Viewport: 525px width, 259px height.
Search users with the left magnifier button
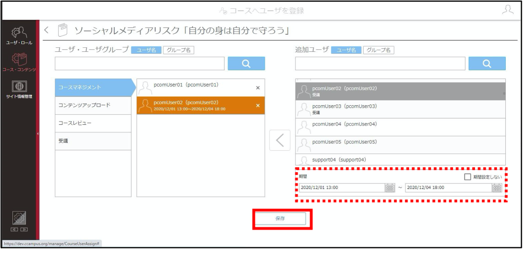point(246,64)
